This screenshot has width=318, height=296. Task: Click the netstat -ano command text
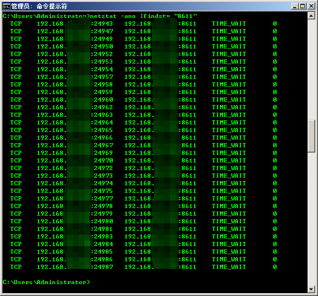[x=112, y=16]
